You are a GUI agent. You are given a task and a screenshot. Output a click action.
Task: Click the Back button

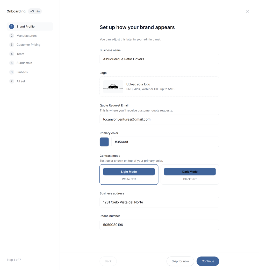coord(108,261)
